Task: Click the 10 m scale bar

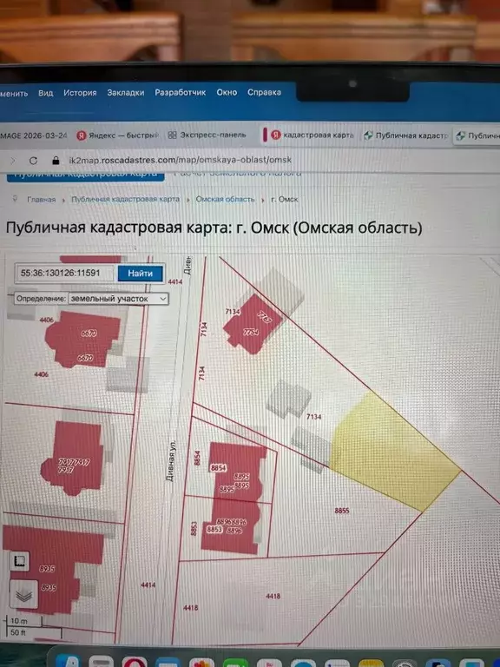Action: tap(24, 622)
